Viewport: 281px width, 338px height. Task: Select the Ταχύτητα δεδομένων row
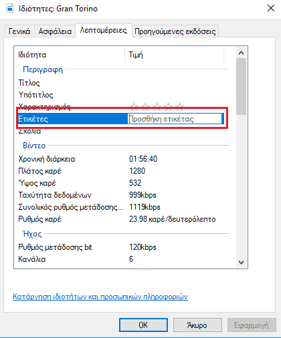(121, 195)
